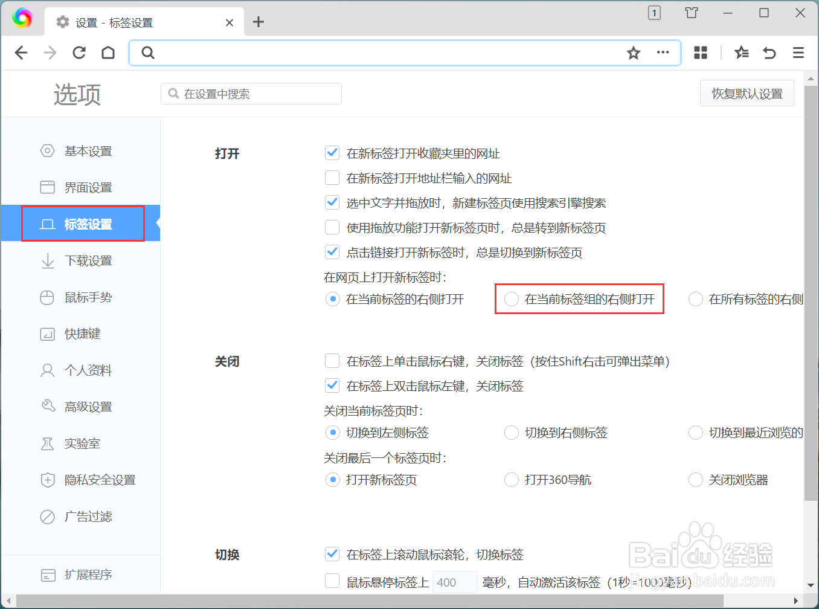Viewport: 819px width, 609px height.
Task: Select 打开360导航 as last-tab action
Action: (512, 480)
